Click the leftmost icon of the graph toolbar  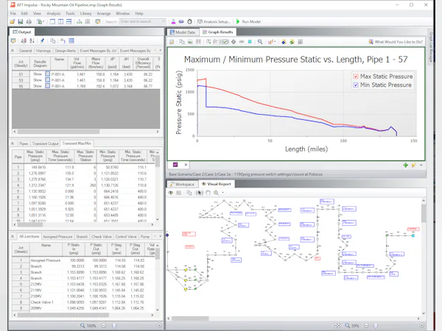172,42
